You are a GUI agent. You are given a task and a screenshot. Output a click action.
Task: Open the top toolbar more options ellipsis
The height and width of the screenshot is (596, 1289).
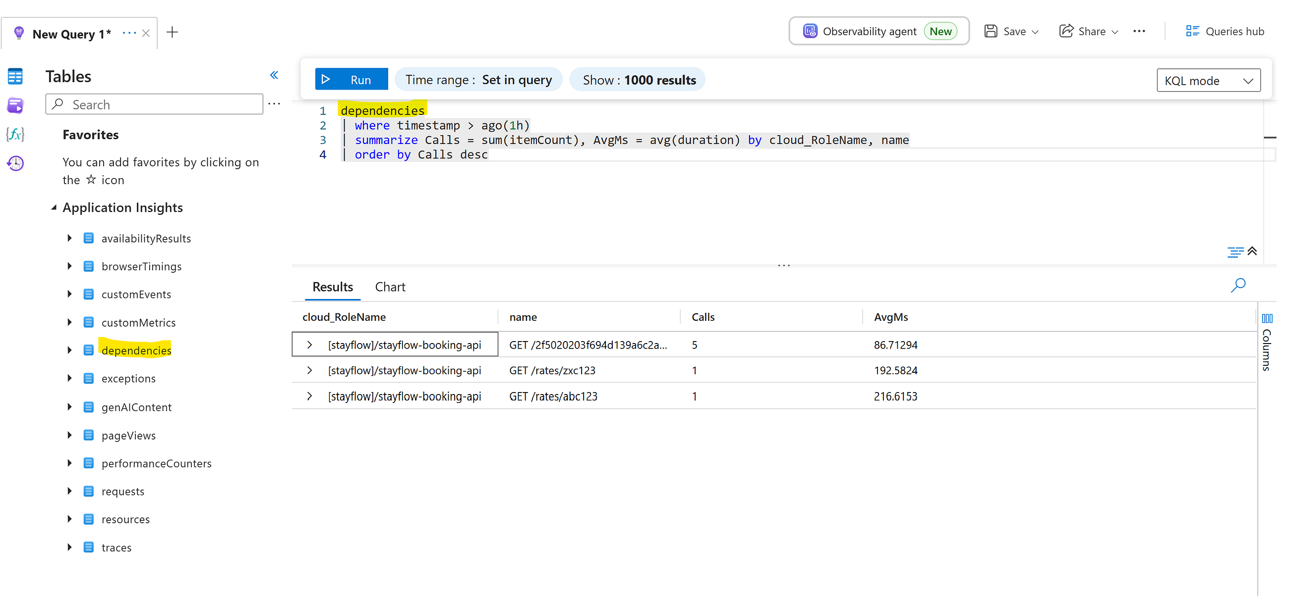1139,32
